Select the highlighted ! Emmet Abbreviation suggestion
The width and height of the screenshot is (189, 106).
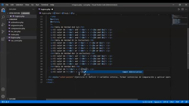coord(113,72)
